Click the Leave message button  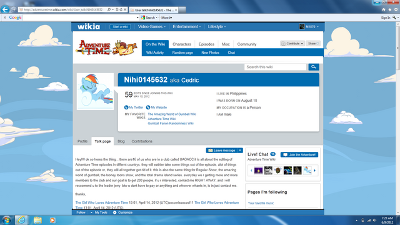tap(222, 151)
